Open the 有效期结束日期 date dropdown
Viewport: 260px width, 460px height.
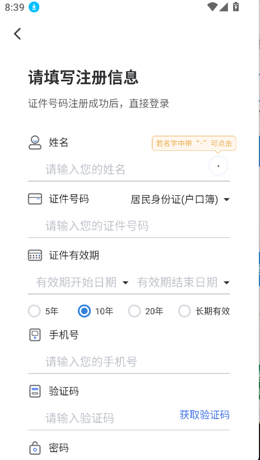tap(183, 282)
